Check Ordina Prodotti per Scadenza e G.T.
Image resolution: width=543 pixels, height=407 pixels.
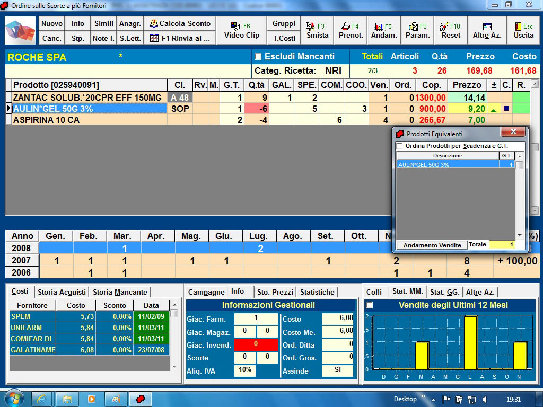click(400, 146)
